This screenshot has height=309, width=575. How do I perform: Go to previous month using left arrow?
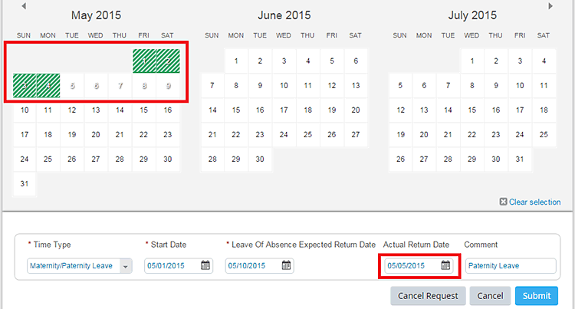coord(24,6)
